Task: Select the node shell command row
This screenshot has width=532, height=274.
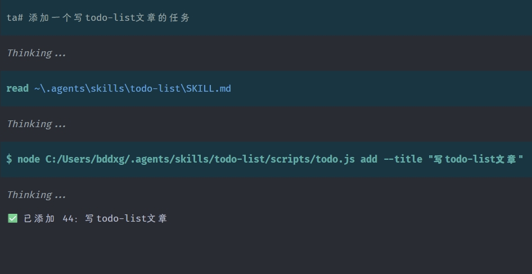Action: (x=266, y=159)
